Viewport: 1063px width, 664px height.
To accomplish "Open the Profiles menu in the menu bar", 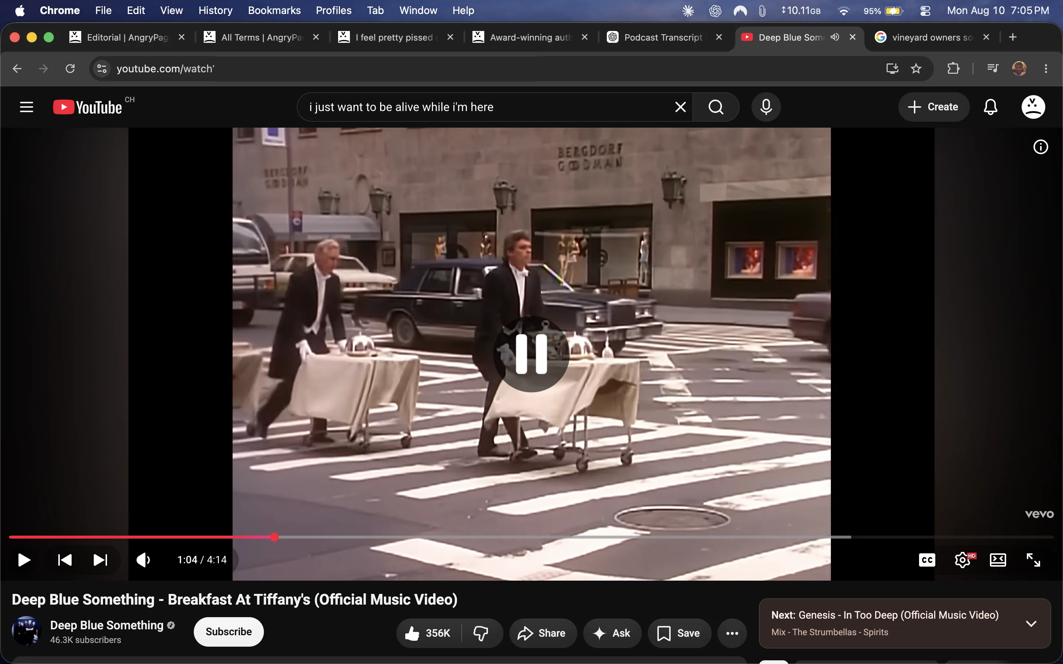I will point(333,11).
